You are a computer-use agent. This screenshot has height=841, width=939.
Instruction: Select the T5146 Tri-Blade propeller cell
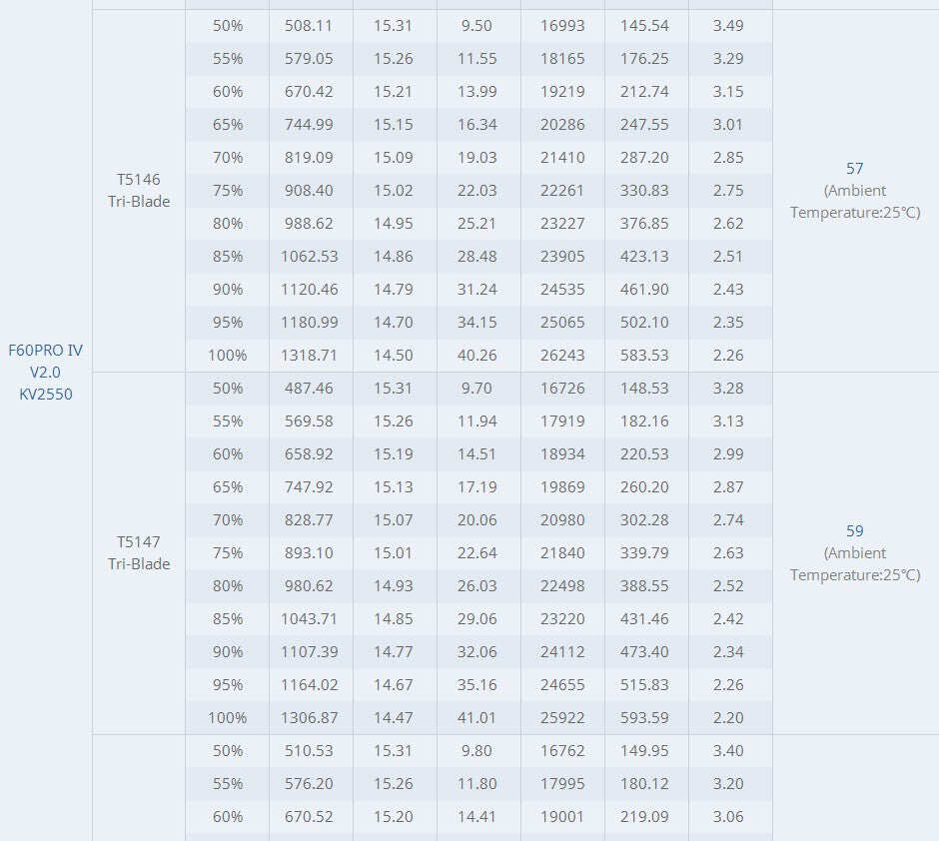click(x=139, y=191)
